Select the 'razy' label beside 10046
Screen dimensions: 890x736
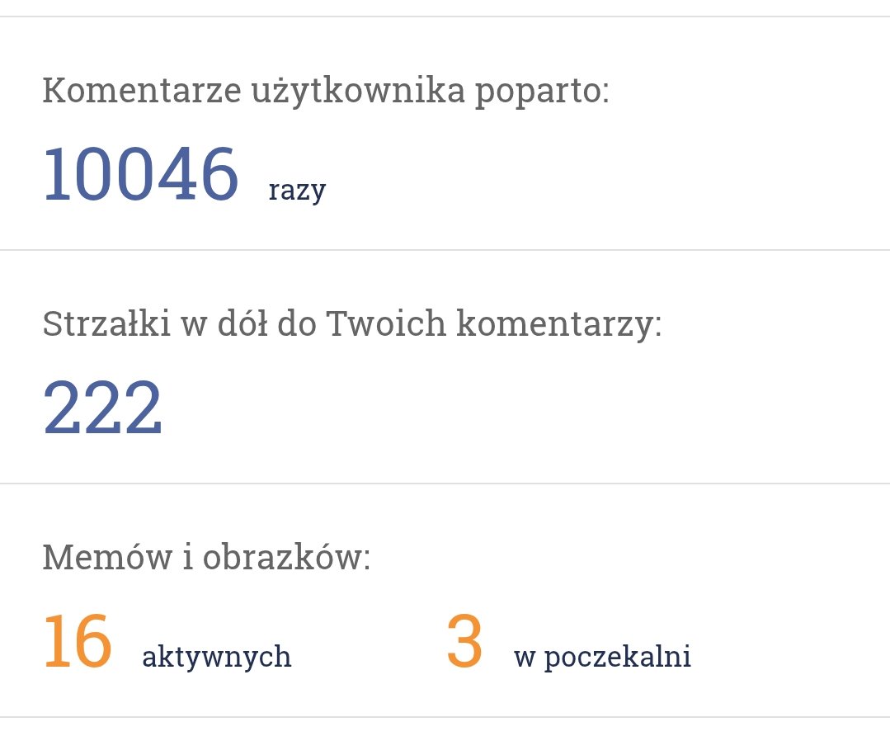tap(297, 191)
